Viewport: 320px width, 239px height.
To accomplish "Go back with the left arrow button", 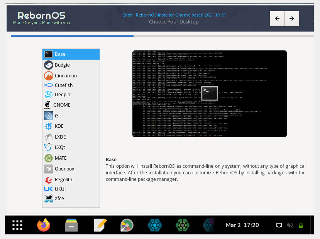I will point(277,18).
